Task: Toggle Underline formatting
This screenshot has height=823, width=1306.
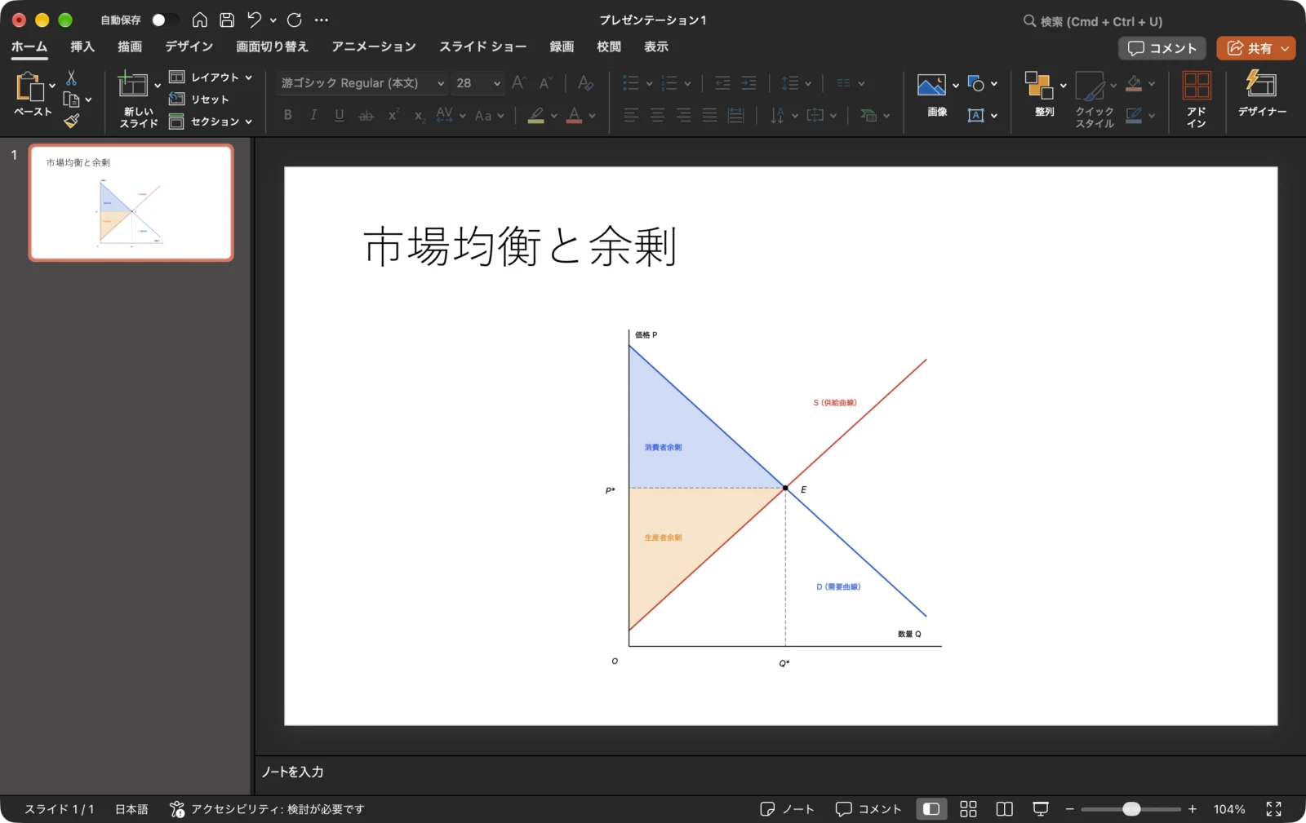Action: click(339, 116)
